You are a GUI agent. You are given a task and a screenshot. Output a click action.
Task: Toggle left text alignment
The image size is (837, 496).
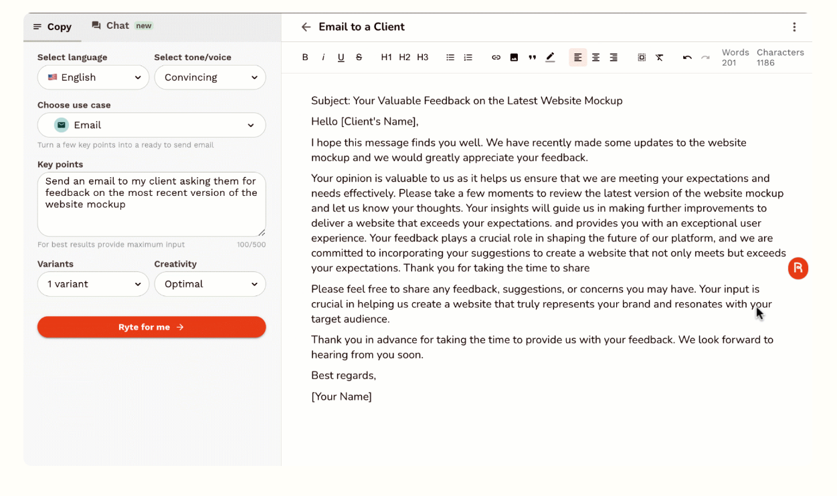click(x=578, y=57)
